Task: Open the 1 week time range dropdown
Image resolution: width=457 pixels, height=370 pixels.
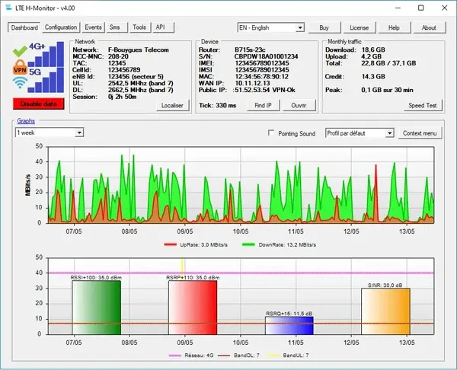Action: [x=50, y=132]
